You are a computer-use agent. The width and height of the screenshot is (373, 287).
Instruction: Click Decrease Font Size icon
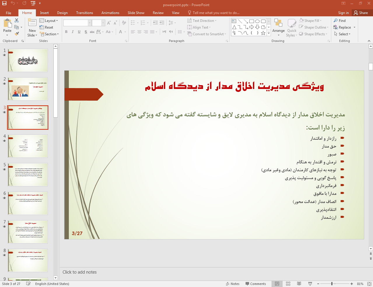(x=115, y=23)
